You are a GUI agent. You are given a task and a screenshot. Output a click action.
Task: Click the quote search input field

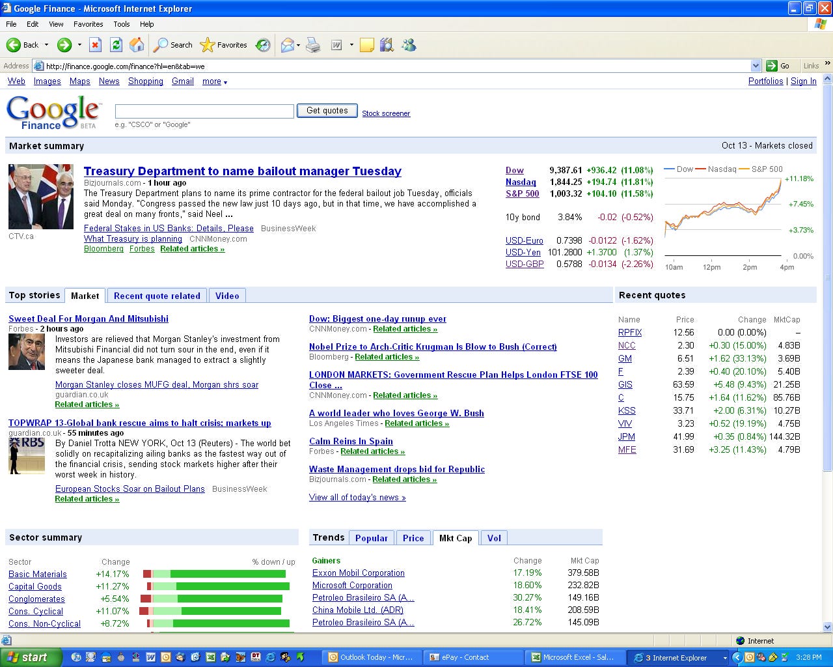pos(204,111)
